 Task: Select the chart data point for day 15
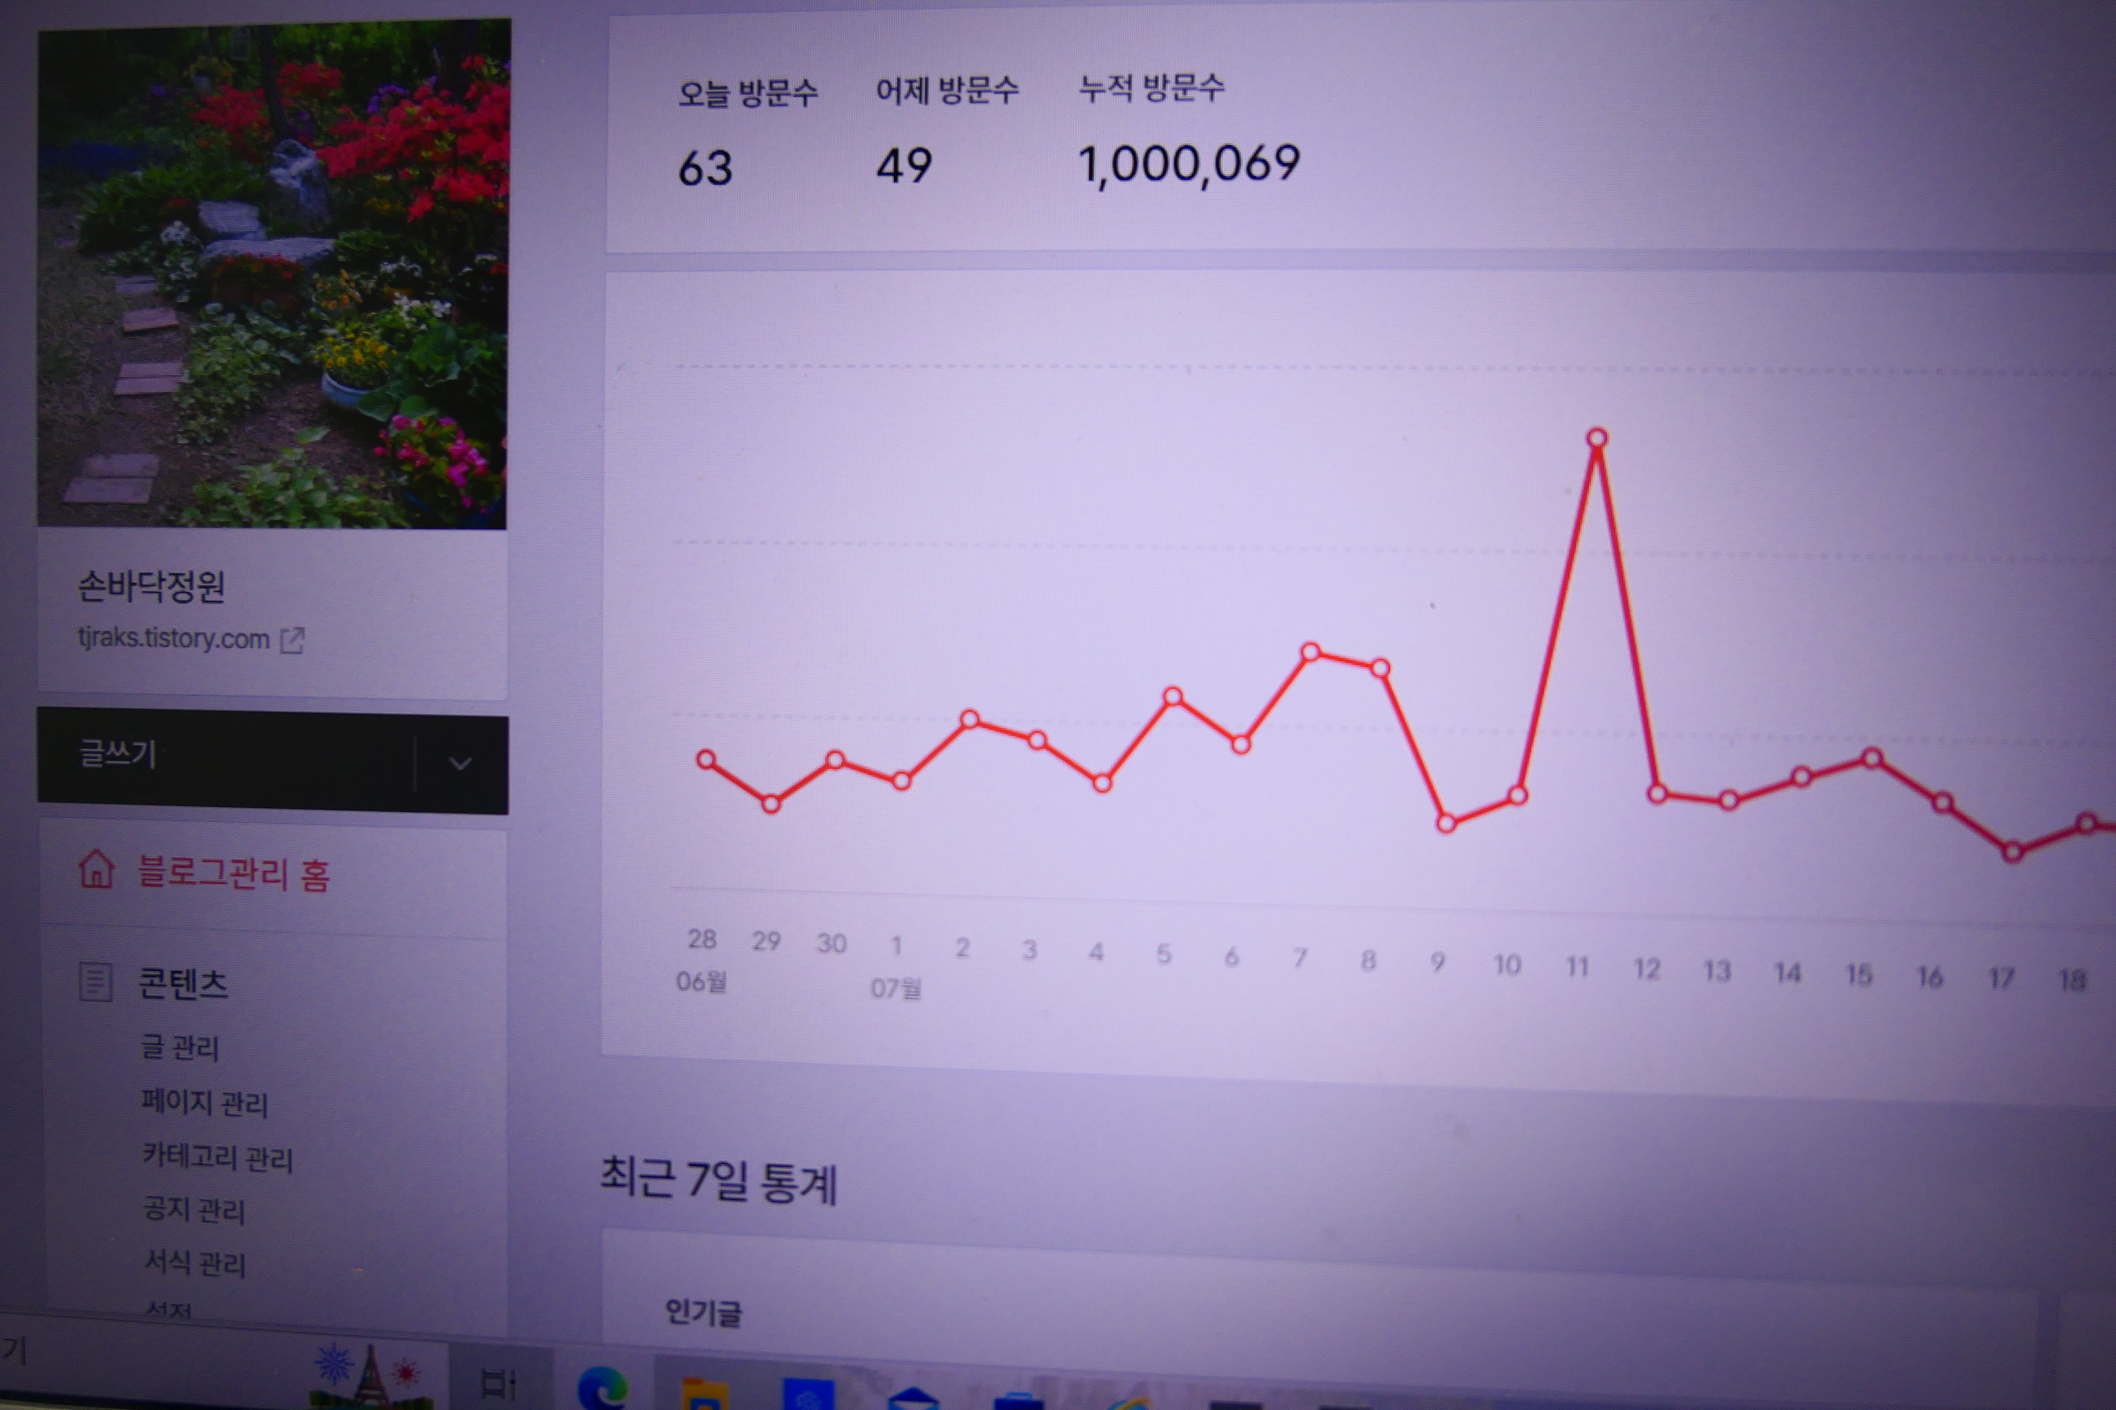[1872, 758]
